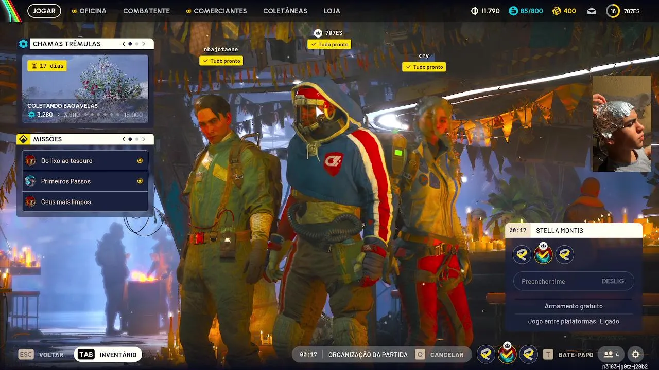
Task: Open the JOGAR tab
Action: coord(44,11)
